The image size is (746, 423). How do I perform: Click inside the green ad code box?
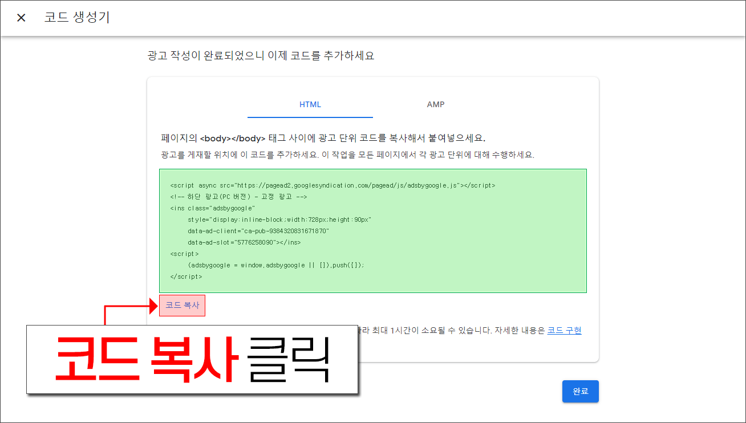point(373,231)
